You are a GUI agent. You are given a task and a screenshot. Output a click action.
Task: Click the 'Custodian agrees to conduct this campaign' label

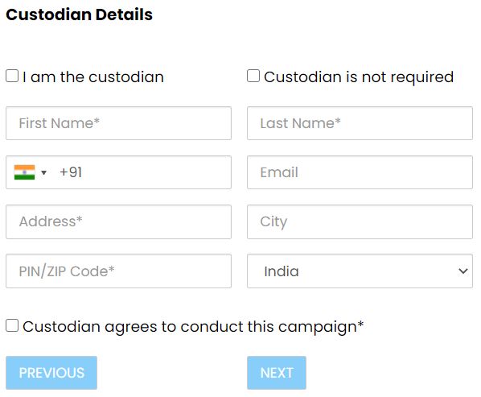coord(193,327)
